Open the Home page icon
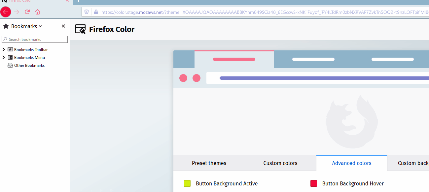Screen dimensions: 429x192 [38, 12]
